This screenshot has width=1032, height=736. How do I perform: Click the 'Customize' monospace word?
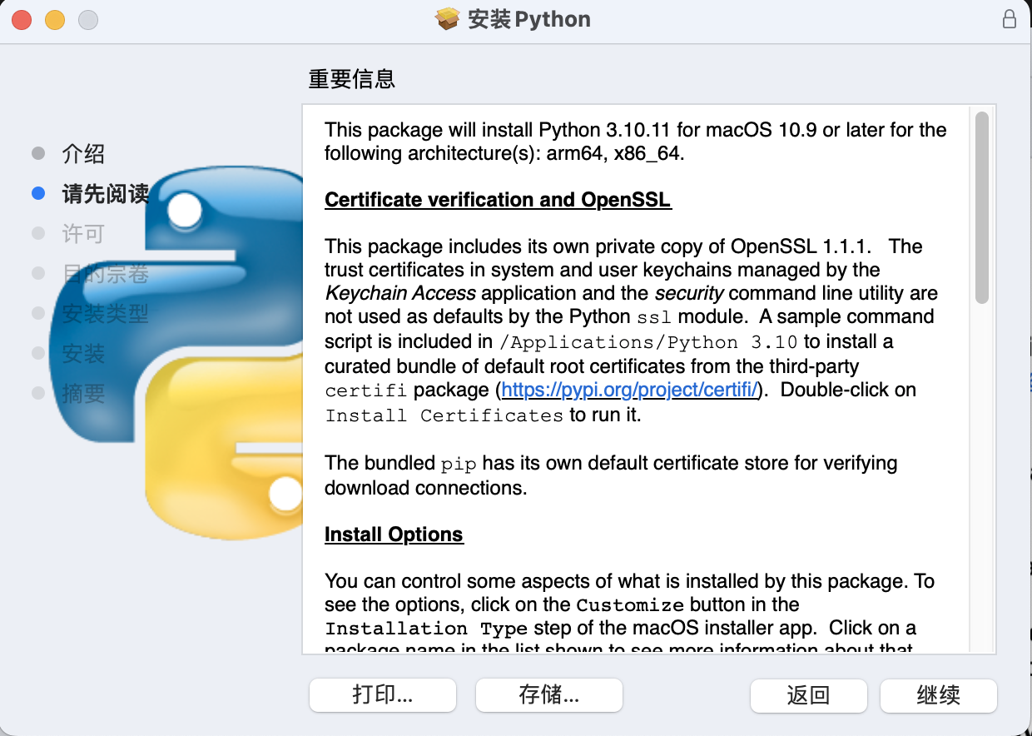point(630,605)
